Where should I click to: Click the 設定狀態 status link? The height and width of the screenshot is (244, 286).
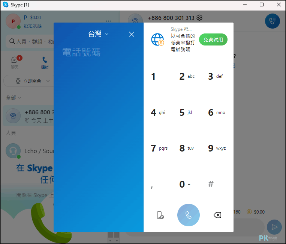(x=33, y=26)
